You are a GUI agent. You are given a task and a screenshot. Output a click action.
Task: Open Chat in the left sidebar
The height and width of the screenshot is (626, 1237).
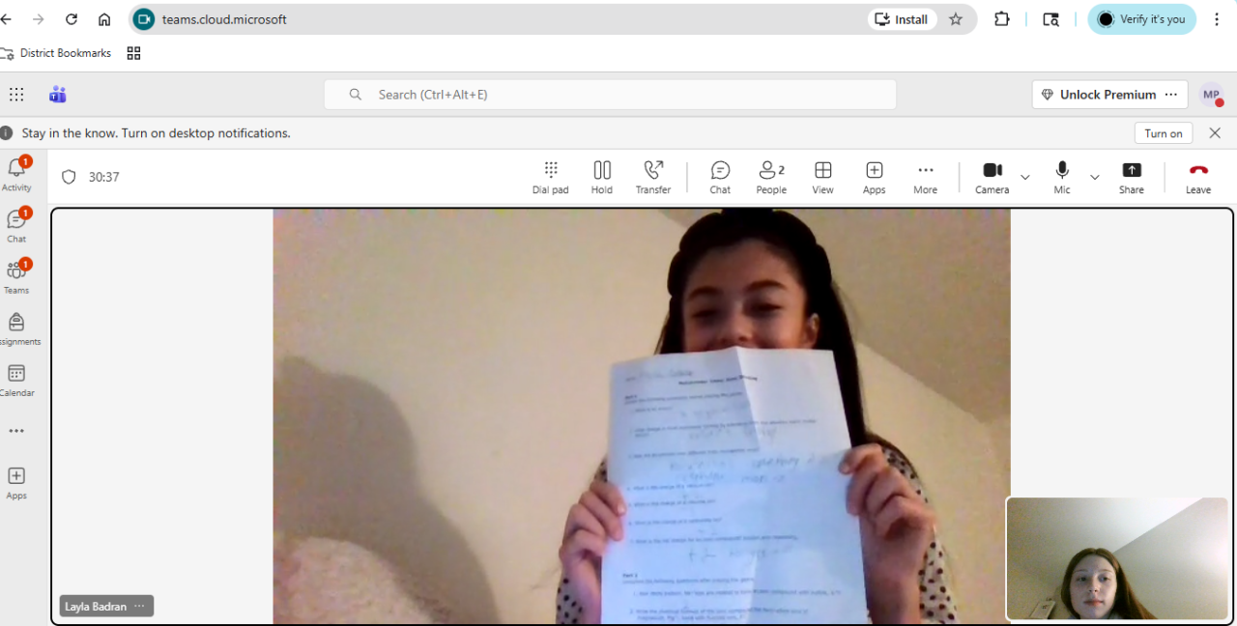[x=16, y=225]
